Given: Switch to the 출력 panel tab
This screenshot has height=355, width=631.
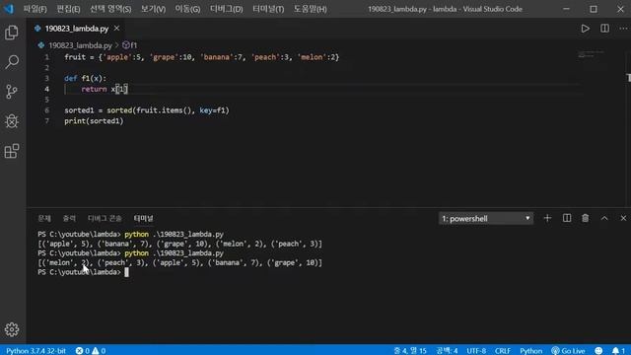Looking at the screenshot, I should point(69,218).
